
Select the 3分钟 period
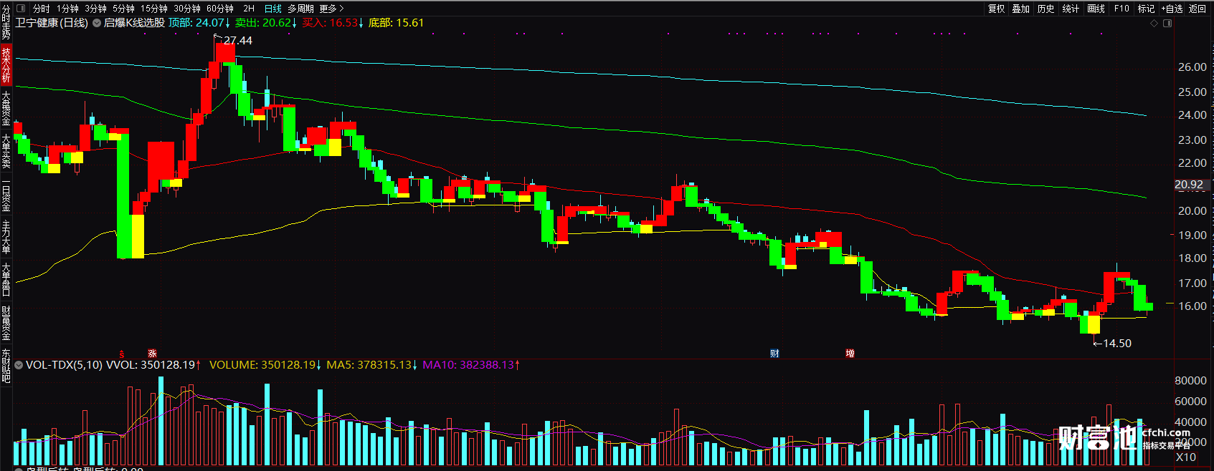point(96,9)
